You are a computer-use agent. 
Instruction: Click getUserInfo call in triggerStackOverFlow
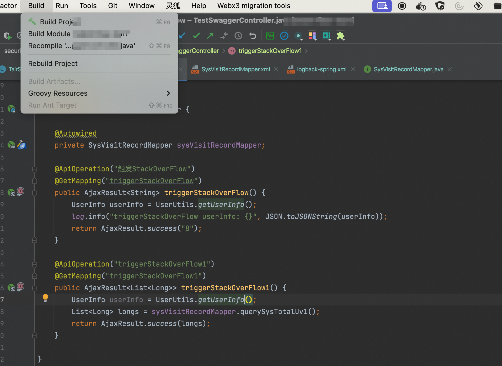pyautogui.click(x=221, y=205)
